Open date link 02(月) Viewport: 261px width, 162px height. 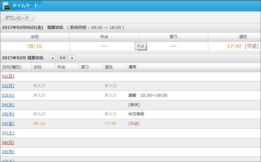pos(8,86)
